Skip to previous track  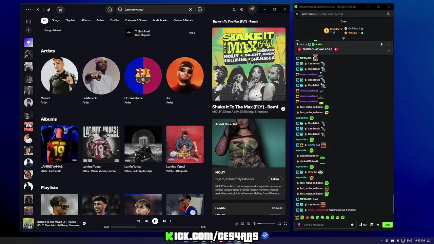coord(146,221)
